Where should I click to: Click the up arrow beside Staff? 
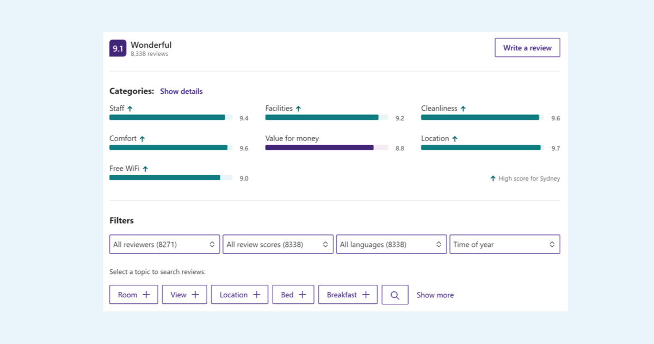point(130,109)
